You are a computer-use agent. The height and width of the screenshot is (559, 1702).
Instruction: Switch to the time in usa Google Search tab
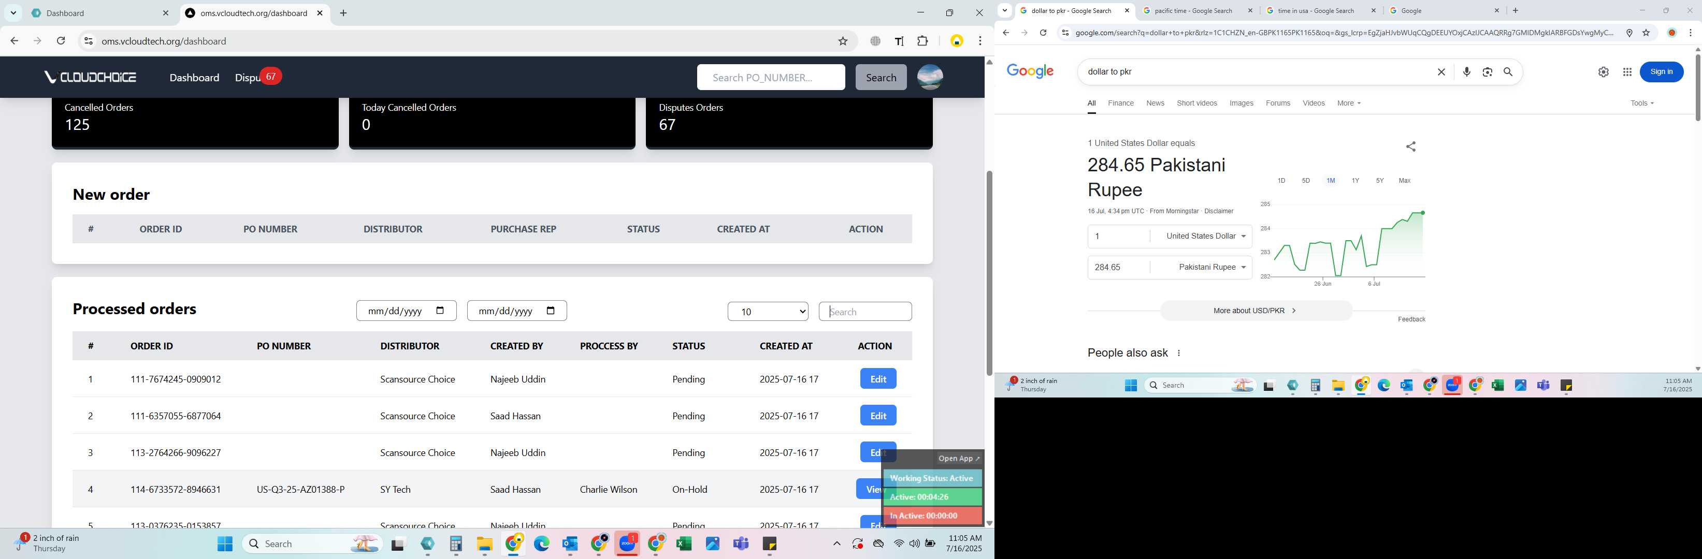[x=1321, y=10]
